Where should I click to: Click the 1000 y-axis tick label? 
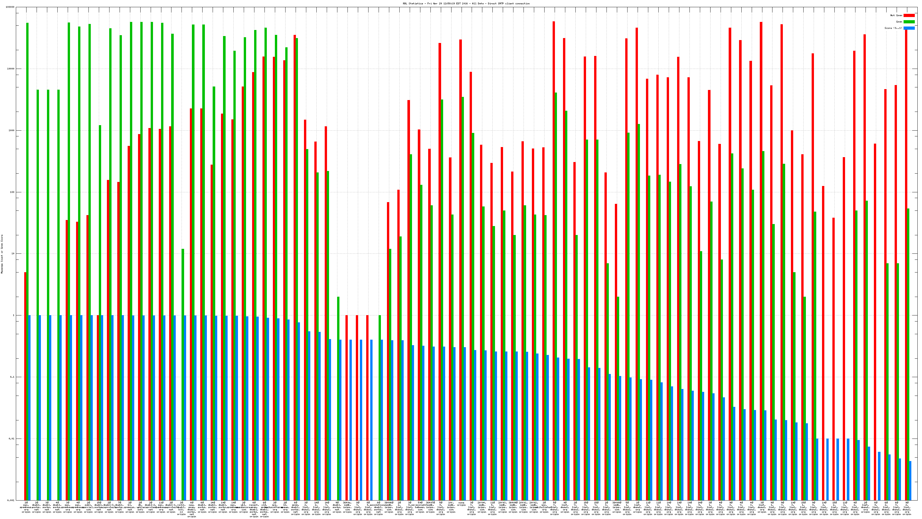point(12,130)
